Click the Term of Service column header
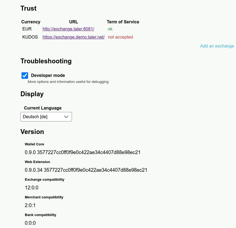Screen dimensions: 236x228 coord(123,22)
